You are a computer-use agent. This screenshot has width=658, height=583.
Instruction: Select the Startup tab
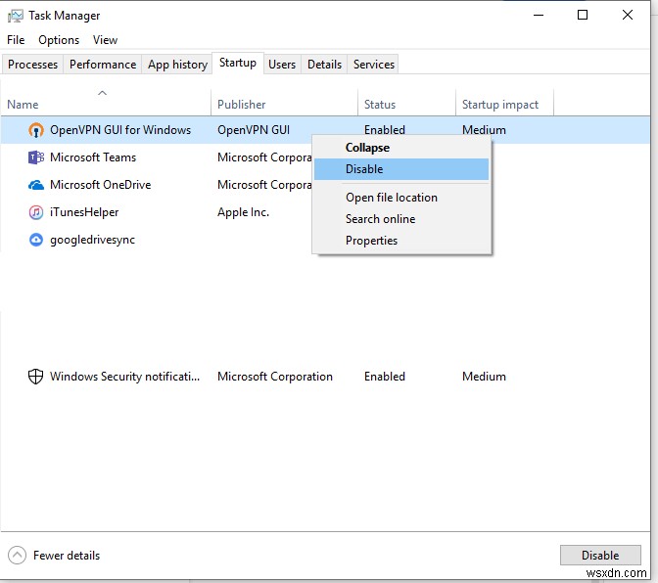(238, 63)
